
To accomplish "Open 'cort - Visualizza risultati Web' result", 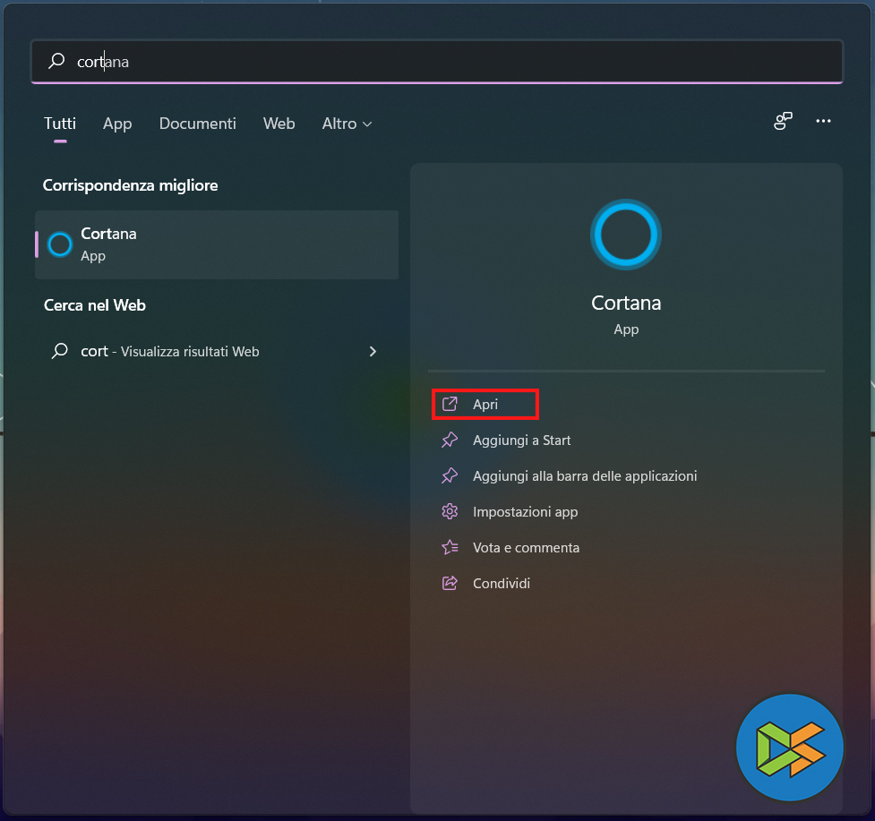I will click(217, 351).
